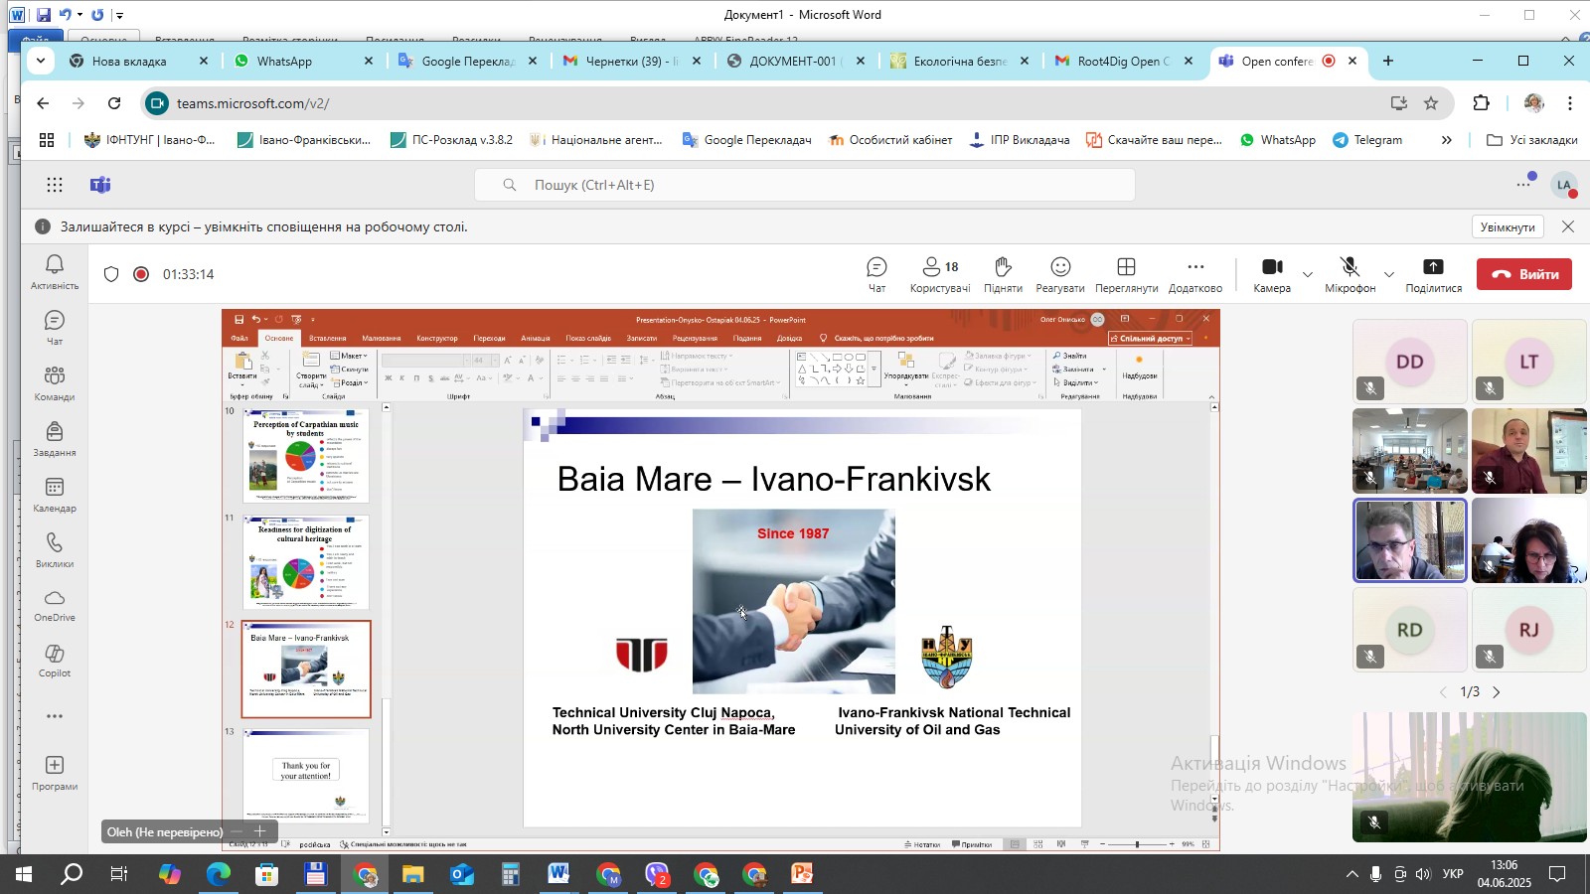Go to next page of participant videos

[x=1497, y=692]
